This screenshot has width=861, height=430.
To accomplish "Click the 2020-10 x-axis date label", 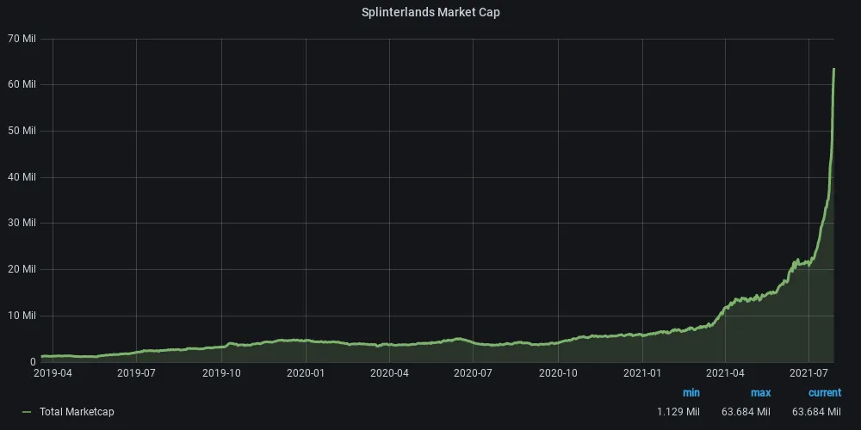I will click(558, 373).
